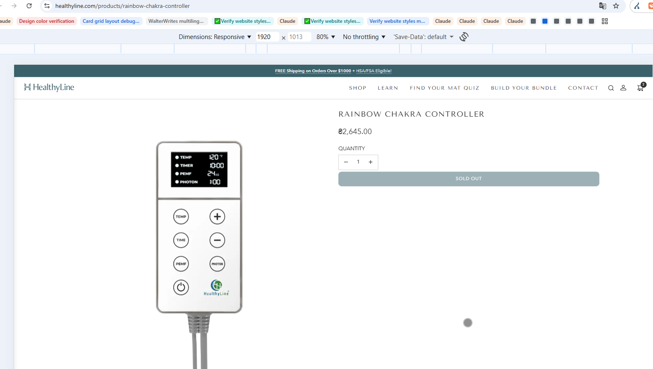Open the No throttling dropdown
This screenshot has height=369, width=653.
[x=364, y=37]
